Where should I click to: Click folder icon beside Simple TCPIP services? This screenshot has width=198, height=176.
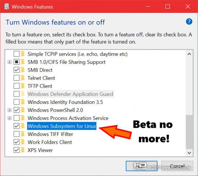[x=23, y=54]
